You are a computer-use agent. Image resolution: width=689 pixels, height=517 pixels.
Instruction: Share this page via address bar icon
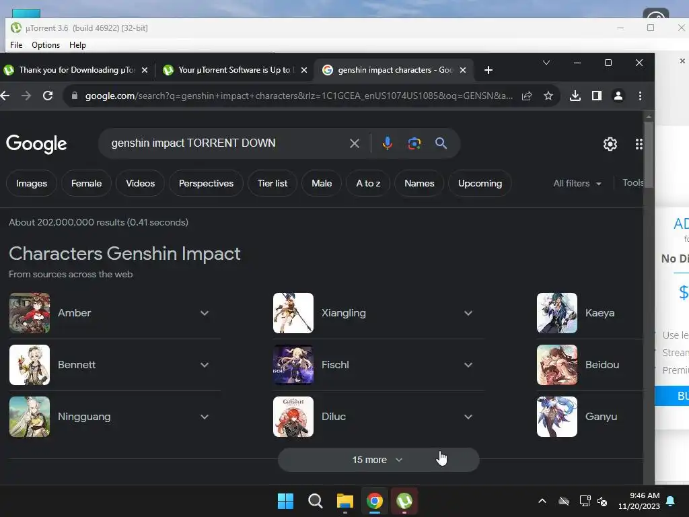click(527, 96)
